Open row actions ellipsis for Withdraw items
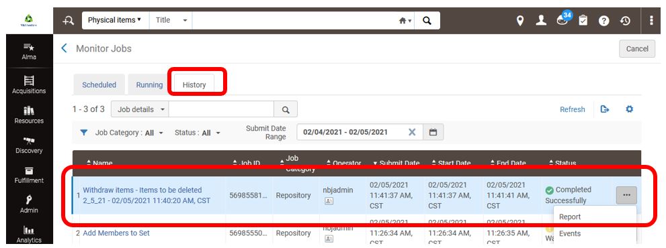The height and width of the screenshot is (248, 666). [626, 196]
